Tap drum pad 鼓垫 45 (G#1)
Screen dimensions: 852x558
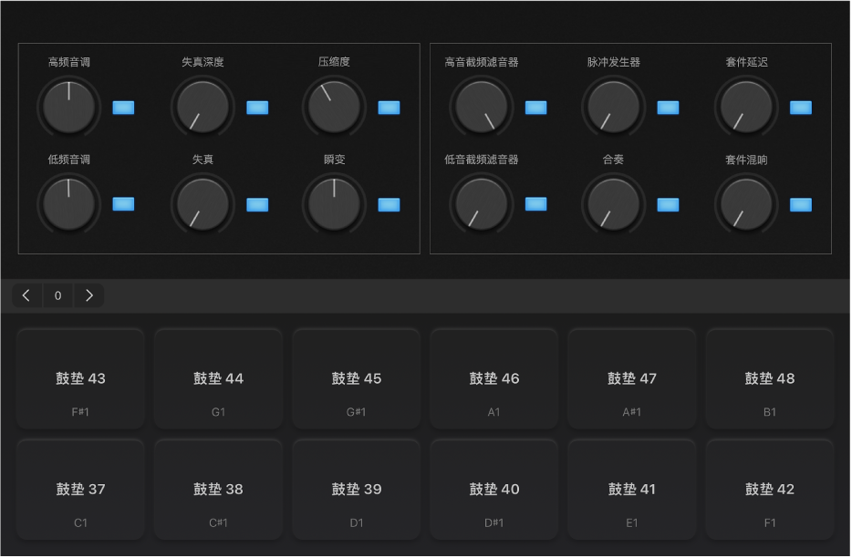click(357, 378)
